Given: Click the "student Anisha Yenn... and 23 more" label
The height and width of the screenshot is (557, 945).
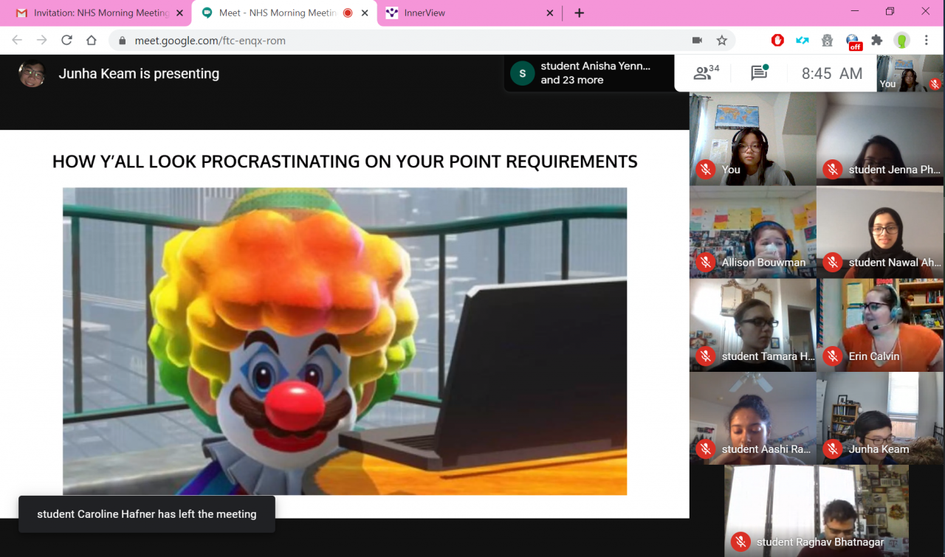Looking at the screenshot, I should [596, 73].
